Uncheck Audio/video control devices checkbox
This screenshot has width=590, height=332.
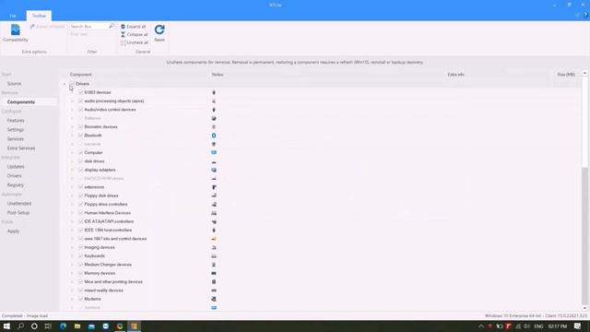80,110
